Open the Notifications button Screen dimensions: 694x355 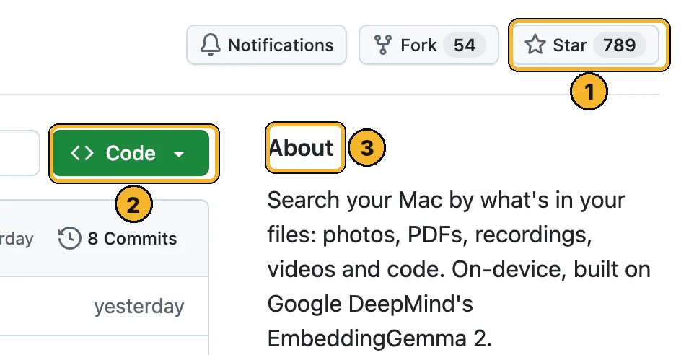pos(266,45)
